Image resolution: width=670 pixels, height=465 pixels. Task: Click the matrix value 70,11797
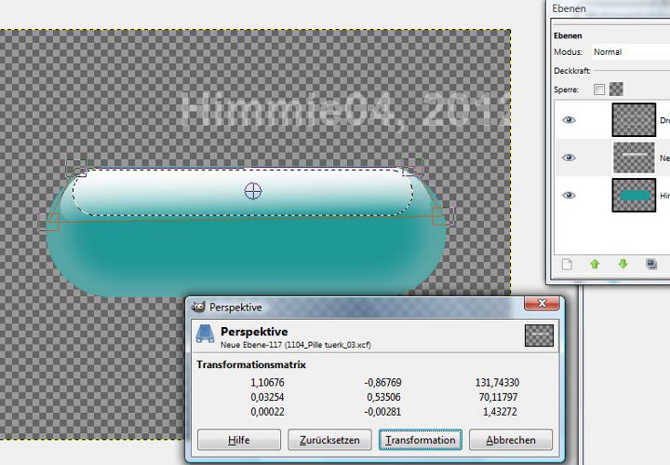(x=498, y=397)
